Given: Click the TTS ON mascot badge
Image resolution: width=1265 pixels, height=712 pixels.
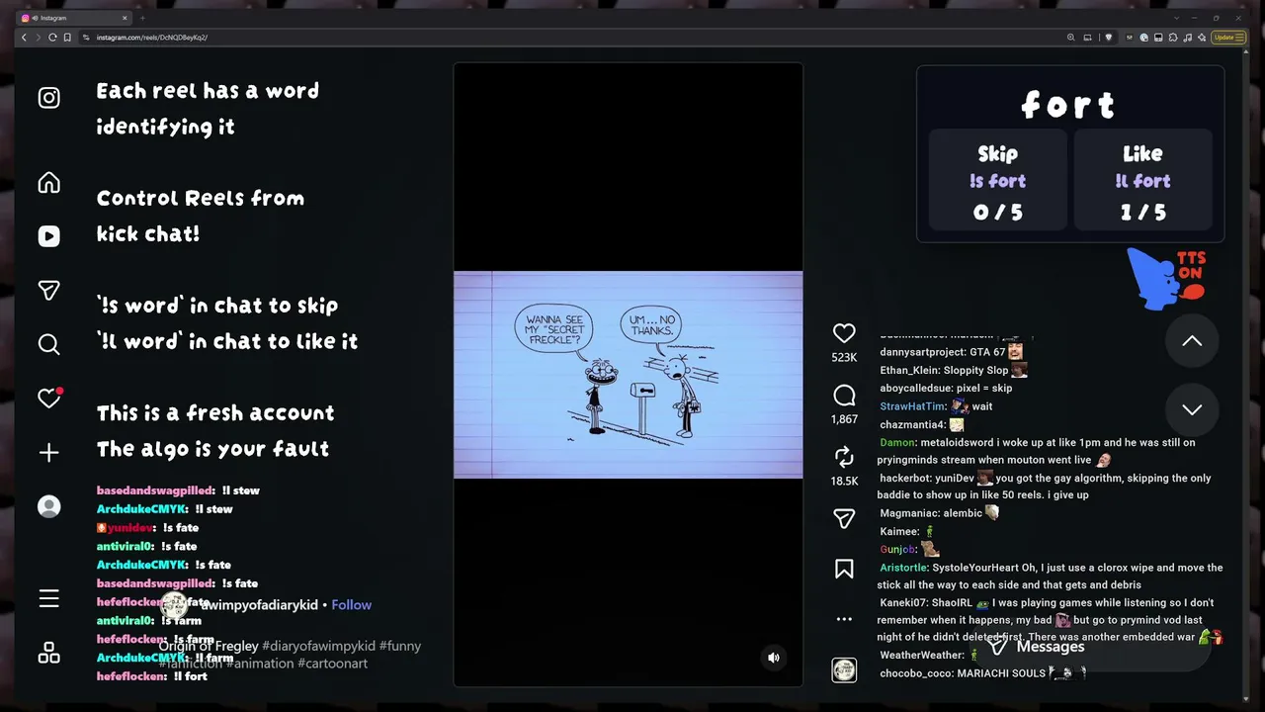Looking at the screenshot, I should (1167, 278).
